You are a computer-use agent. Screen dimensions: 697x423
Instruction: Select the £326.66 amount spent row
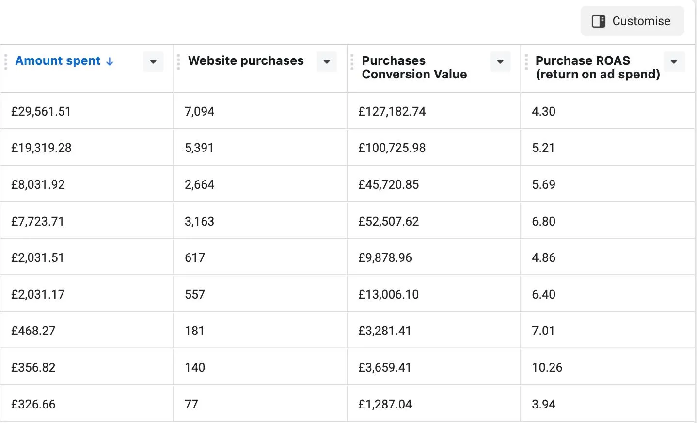pos(33,404)
